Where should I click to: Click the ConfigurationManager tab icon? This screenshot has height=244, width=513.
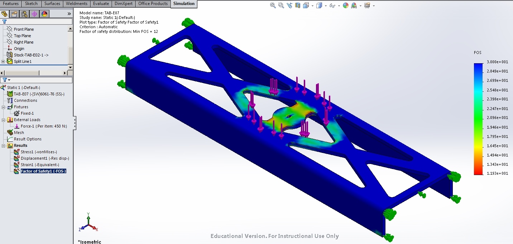pyautogui.click(x=24, y=14)
